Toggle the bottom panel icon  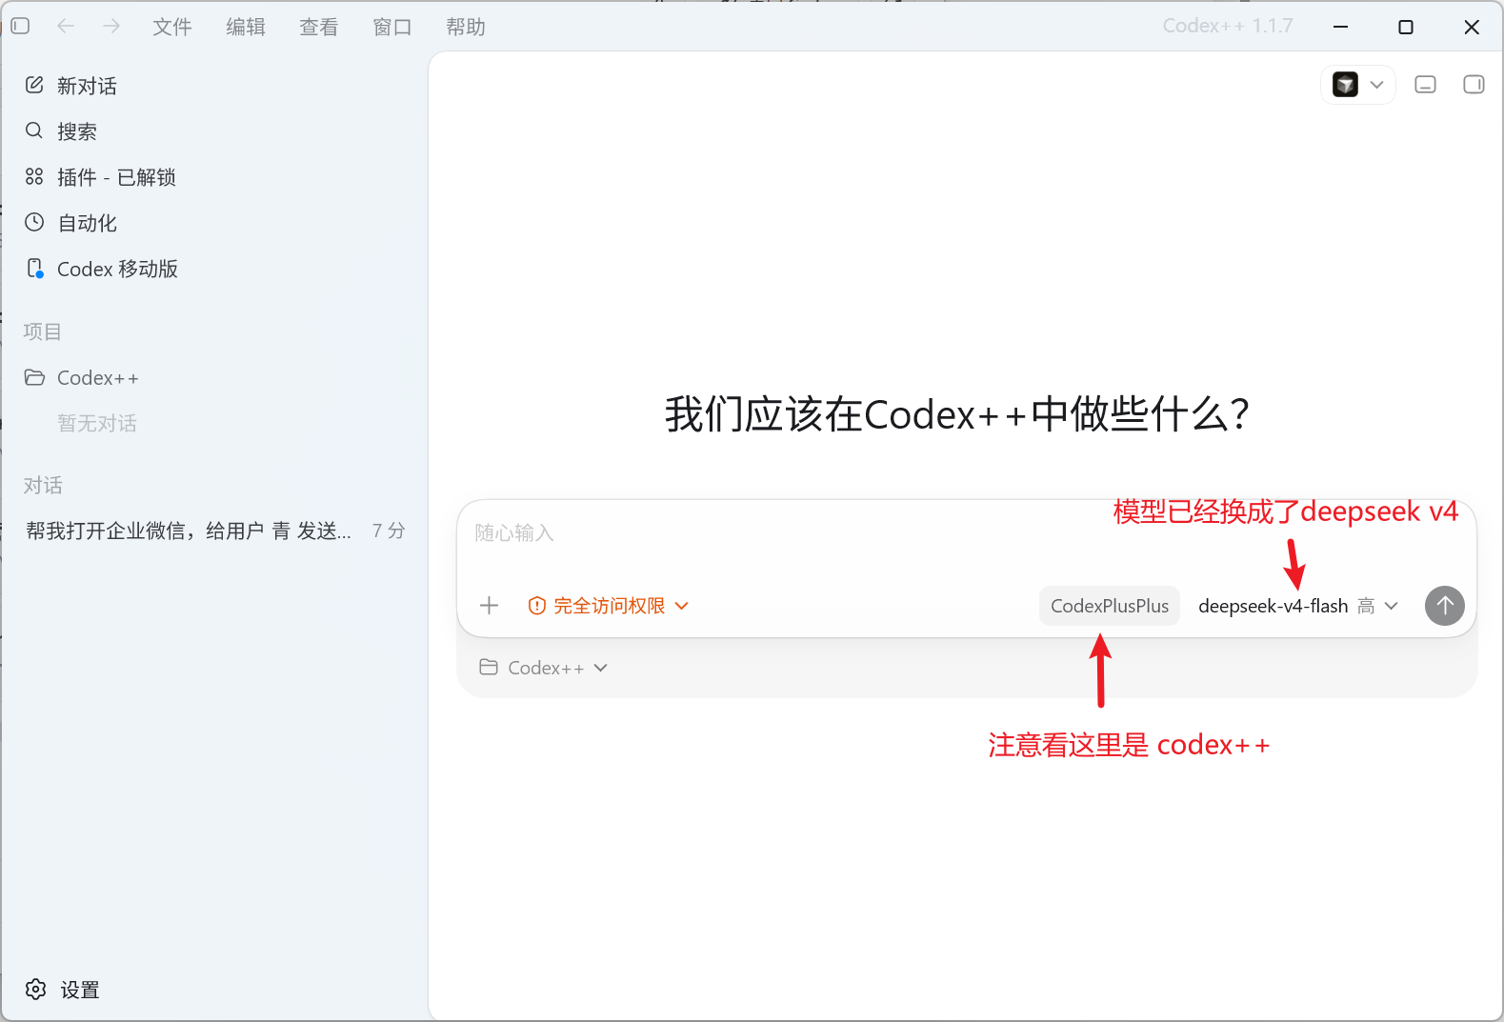pyautogui.click(x=1426, y=85)
